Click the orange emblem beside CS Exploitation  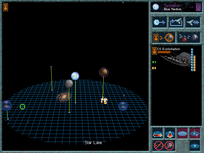(x=154, y=51)
